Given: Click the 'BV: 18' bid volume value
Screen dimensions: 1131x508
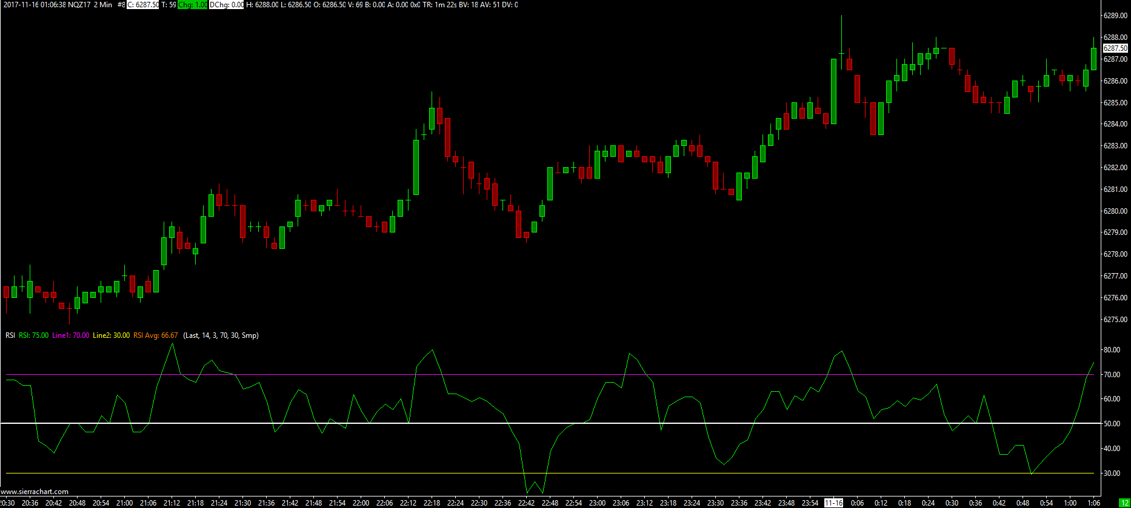Looking at the screenshot, I should click(x=468, y=5).
